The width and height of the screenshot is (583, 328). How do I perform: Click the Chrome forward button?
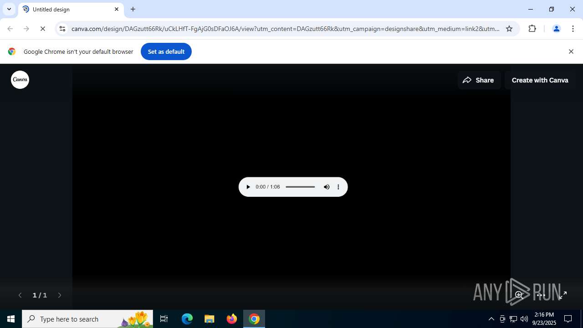click(x=26, y=29)
